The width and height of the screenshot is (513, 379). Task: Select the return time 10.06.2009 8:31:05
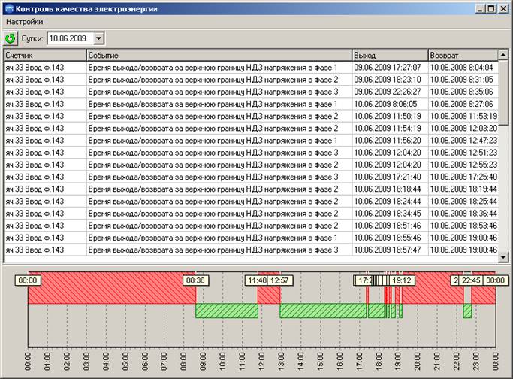pyautogui.click(x=461, y=80)
